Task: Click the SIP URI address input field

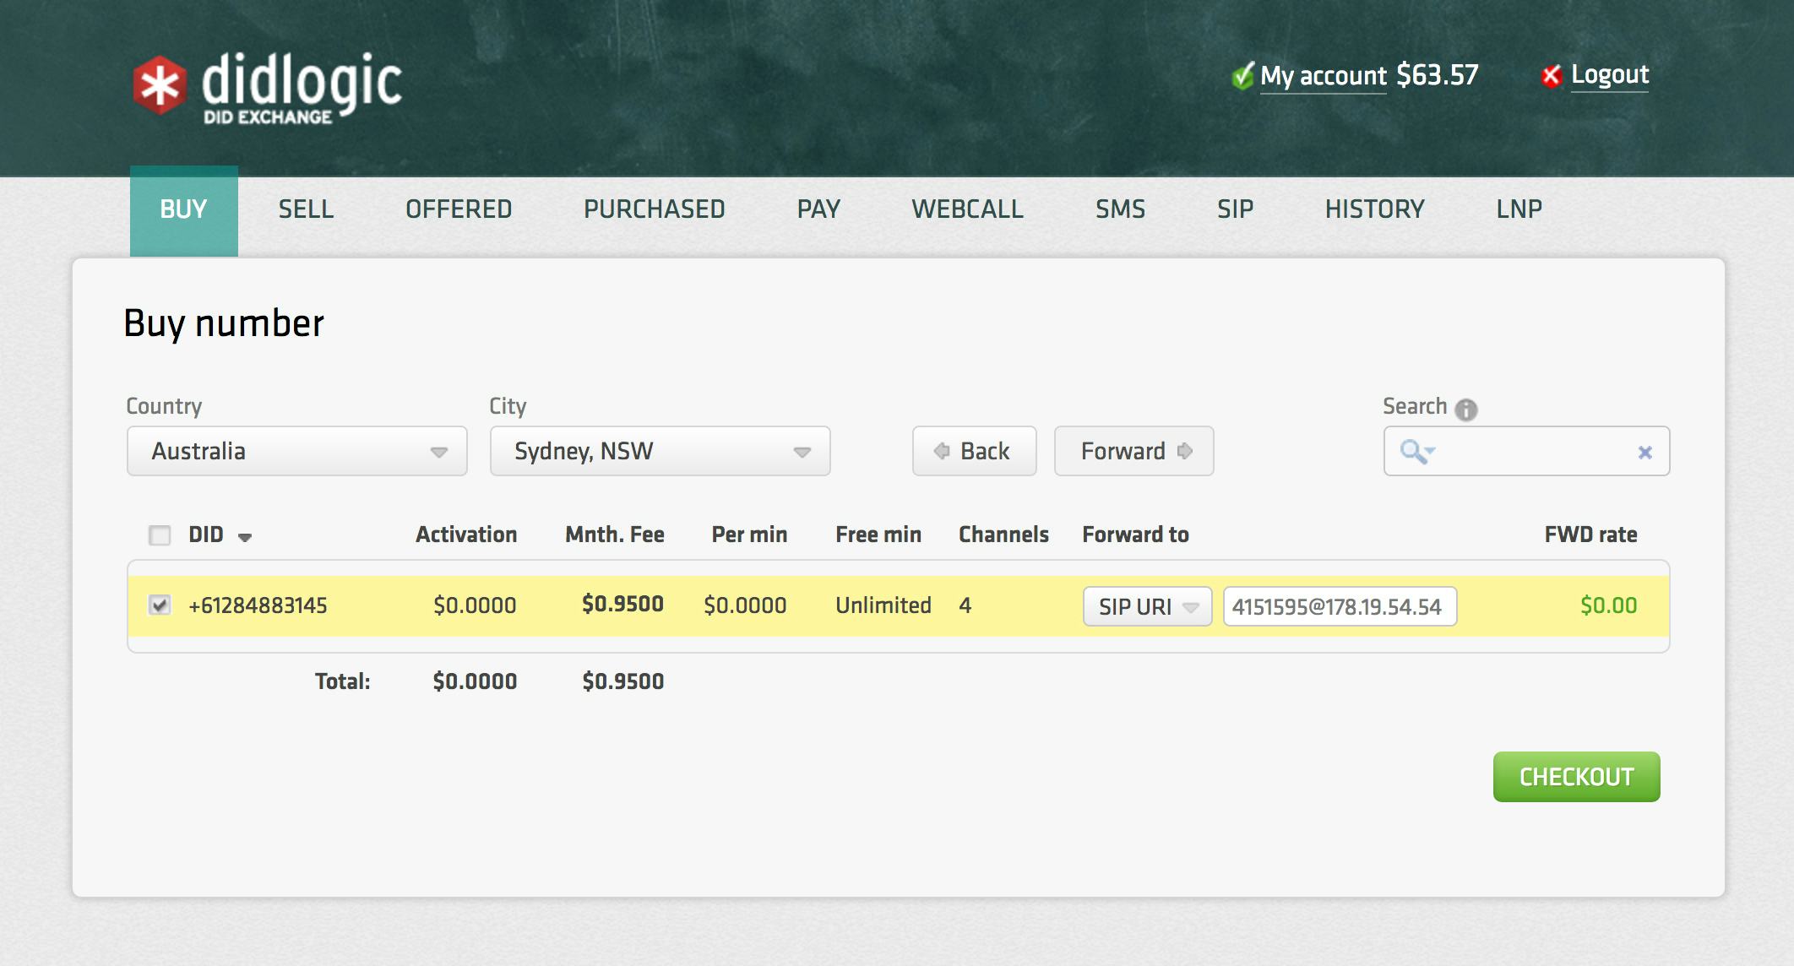Action: (1340, 606)
